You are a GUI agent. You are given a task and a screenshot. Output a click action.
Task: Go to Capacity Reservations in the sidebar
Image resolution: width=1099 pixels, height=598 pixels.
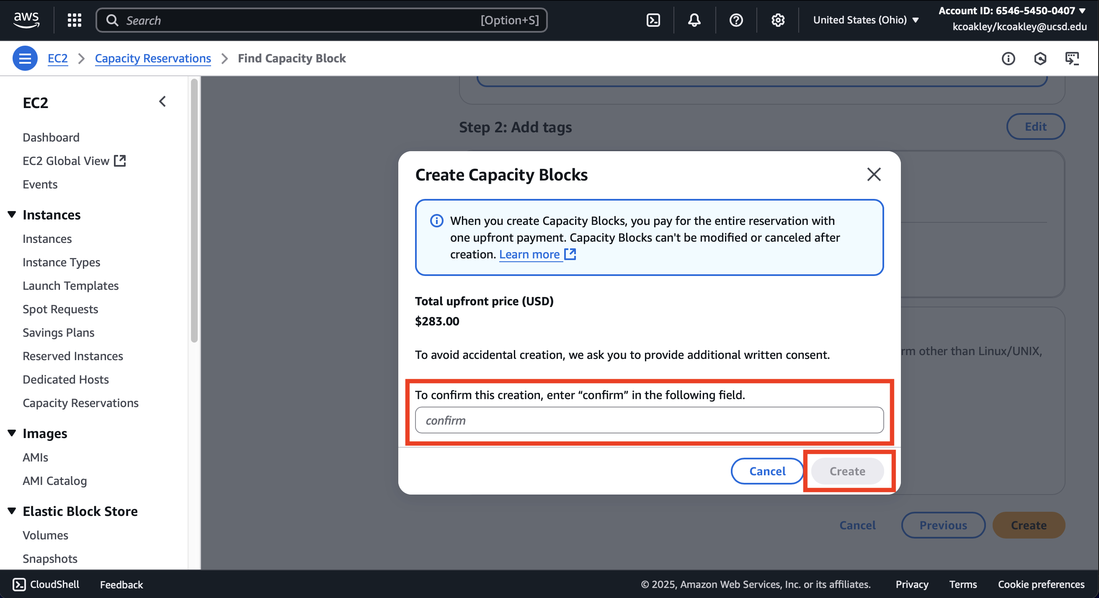click(x=81, y=403)
